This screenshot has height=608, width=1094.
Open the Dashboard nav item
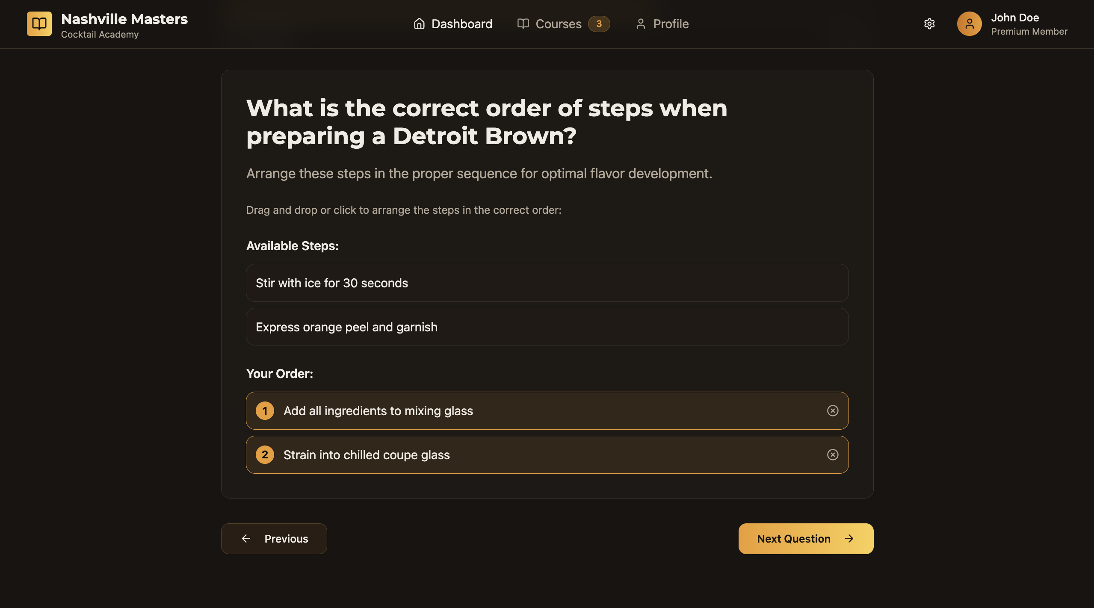click(453, 24)
